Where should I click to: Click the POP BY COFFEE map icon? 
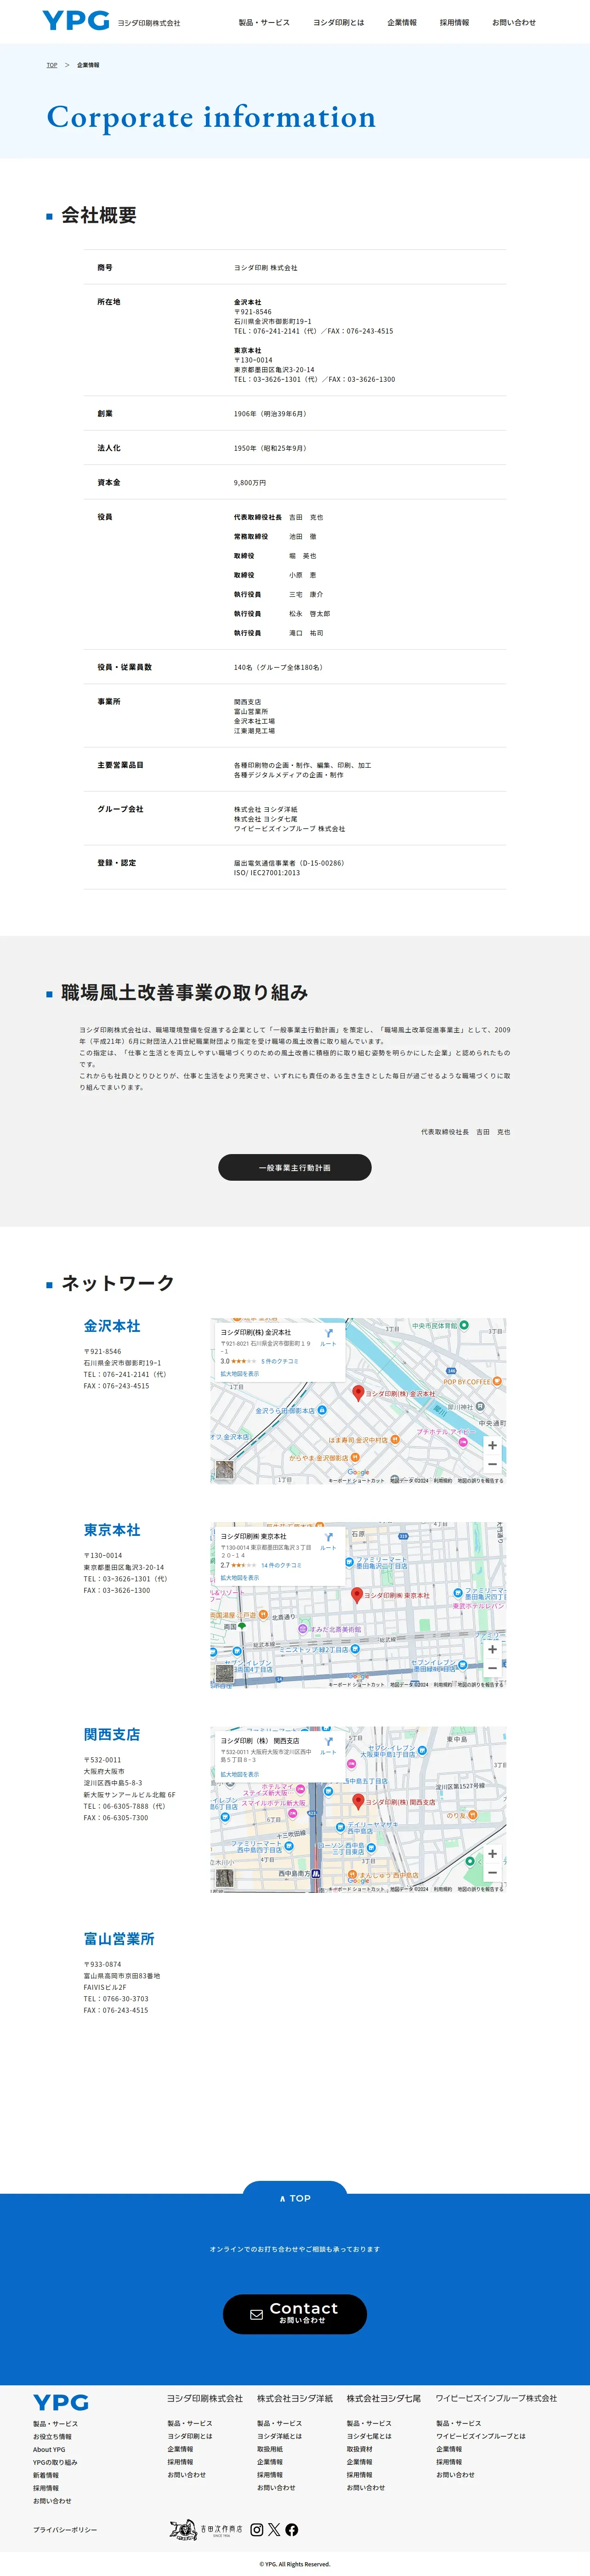coord(497,1382)
